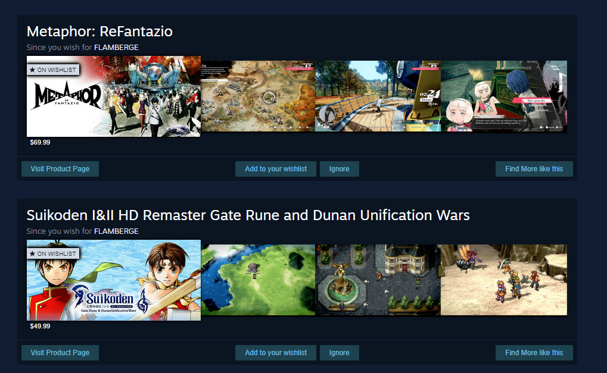Click the Suikoden ON WISHLIST star badge
The width and height of the screenshot is (607, 373).
tap(54, 253)
